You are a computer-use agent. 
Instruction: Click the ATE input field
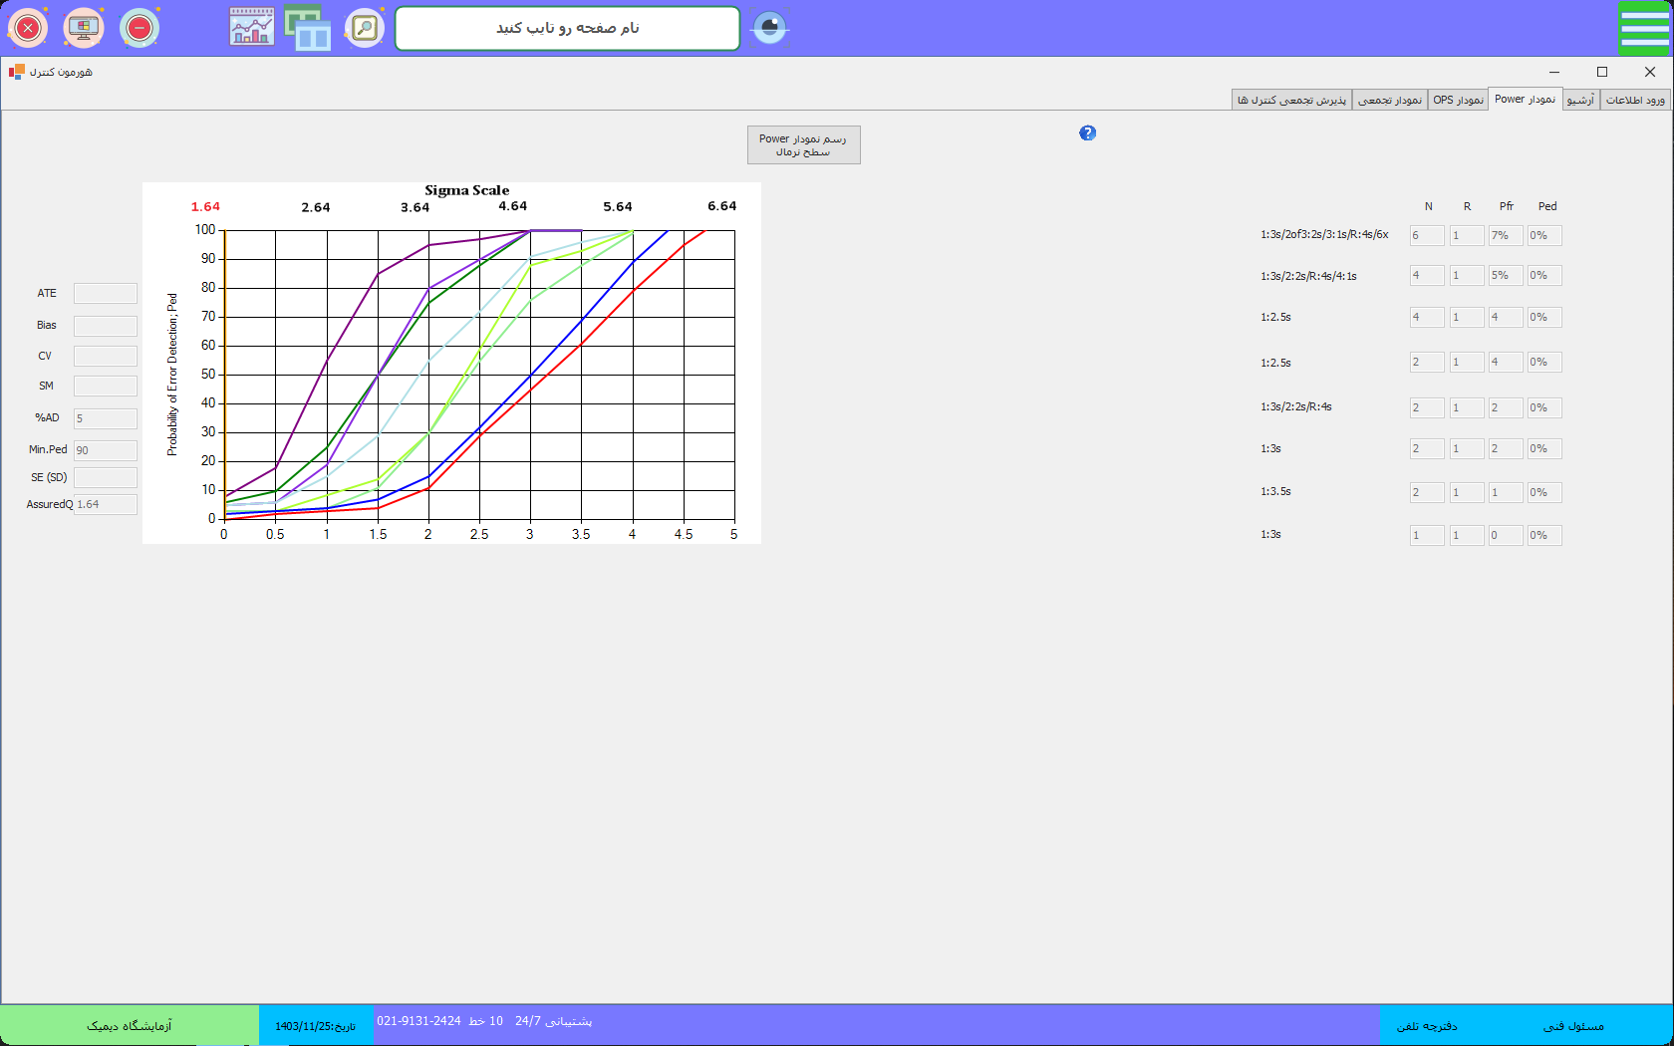click(105, 293)
